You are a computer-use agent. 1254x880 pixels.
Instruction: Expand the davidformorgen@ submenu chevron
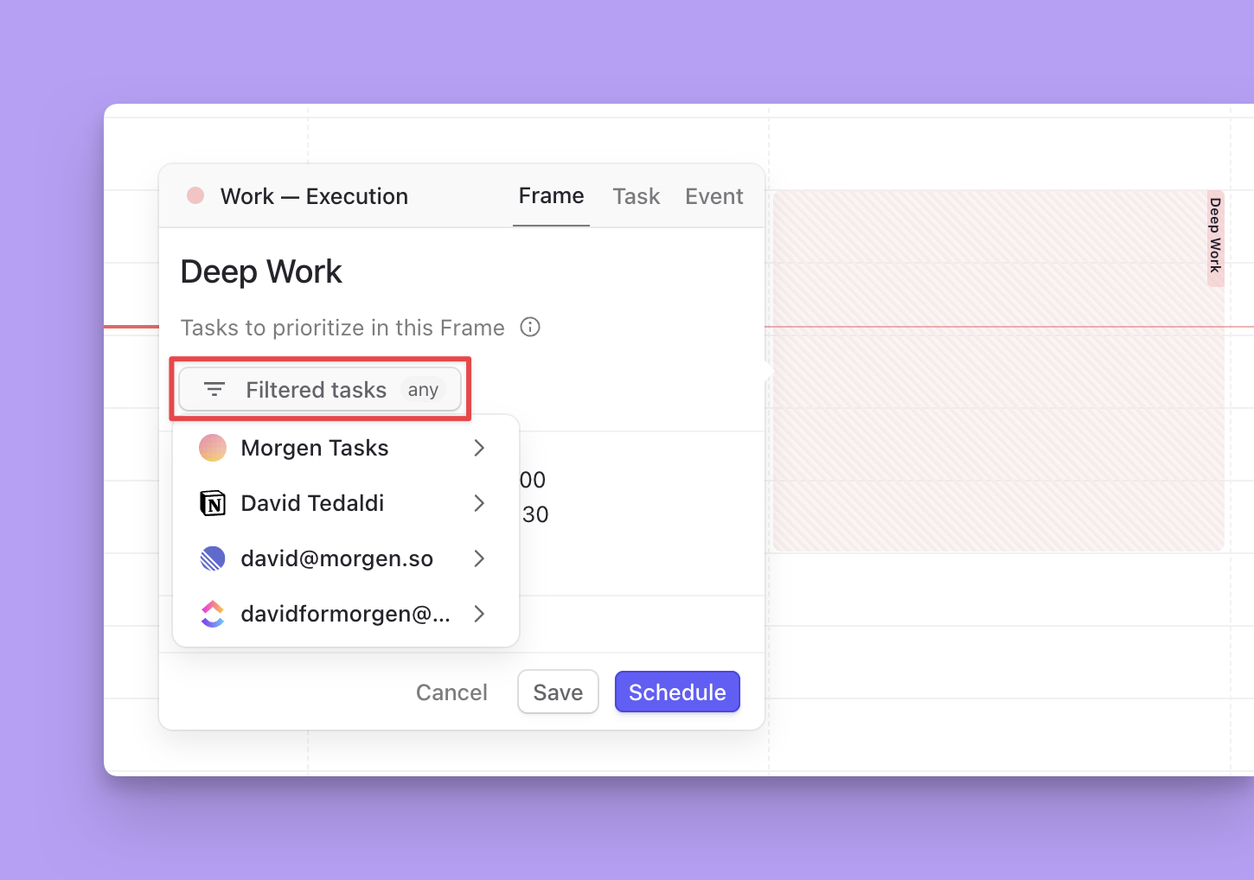pyautogui.click(x=479, y=614)
